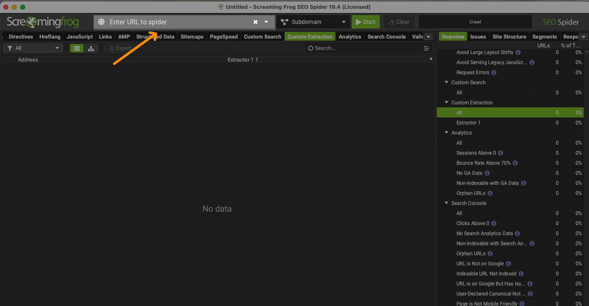Click info icon for Indexable URL Not Indexed
This screenshot has width=589, height=306.
[x=521, y=274]
